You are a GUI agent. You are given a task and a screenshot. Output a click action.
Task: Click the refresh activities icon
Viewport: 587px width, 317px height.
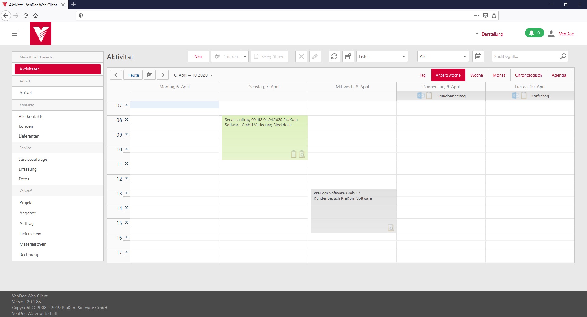(334, 57)
